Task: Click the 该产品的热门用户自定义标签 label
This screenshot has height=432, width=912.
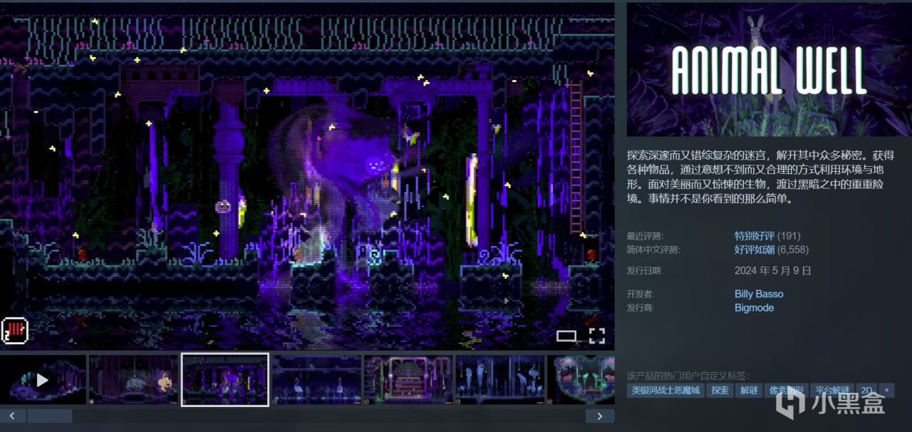Action: point(688,376)
